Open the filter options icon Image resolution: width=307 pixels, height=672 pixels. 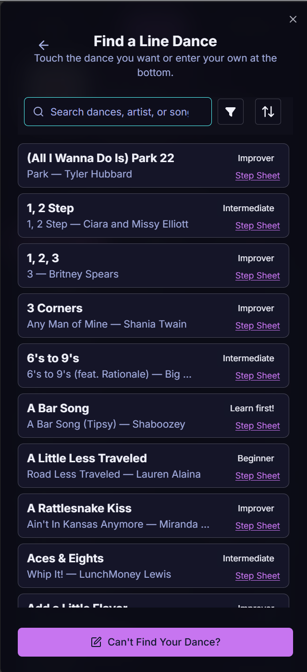tap(230, 112)
